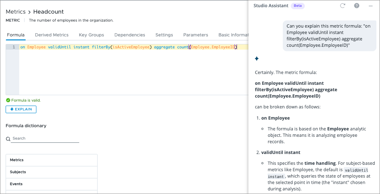
Task: Open the Settings tab
Action: (164, 35)
